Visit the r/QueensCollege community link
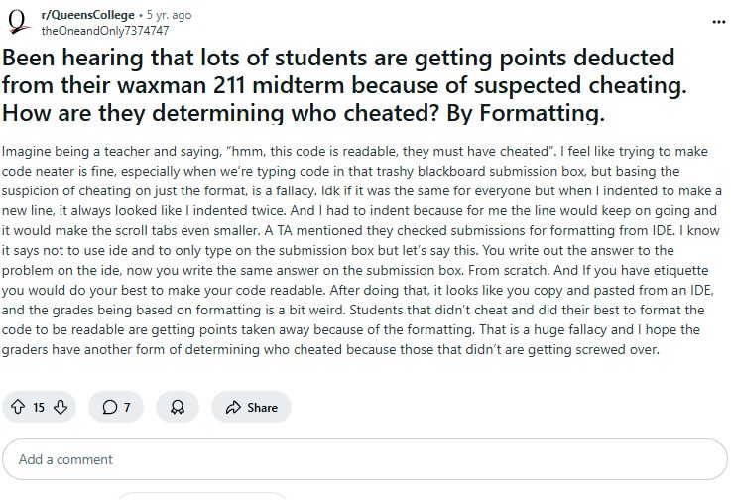 pos(87,15)
